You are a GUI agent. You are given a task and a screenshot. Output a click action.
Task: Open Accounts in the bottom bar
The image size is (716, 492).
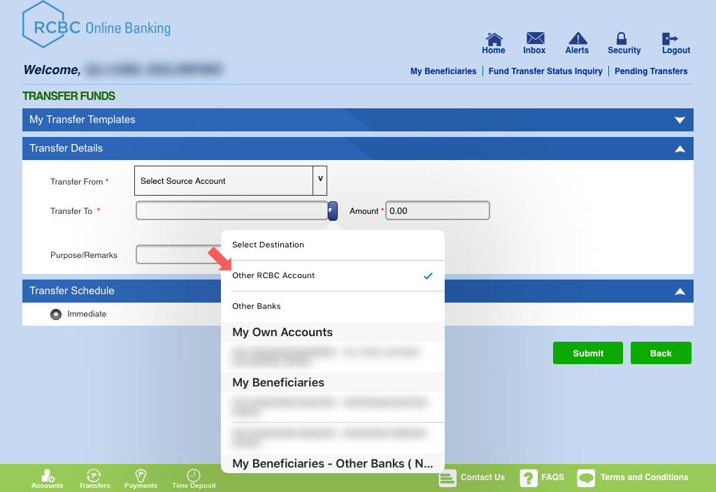47,479
